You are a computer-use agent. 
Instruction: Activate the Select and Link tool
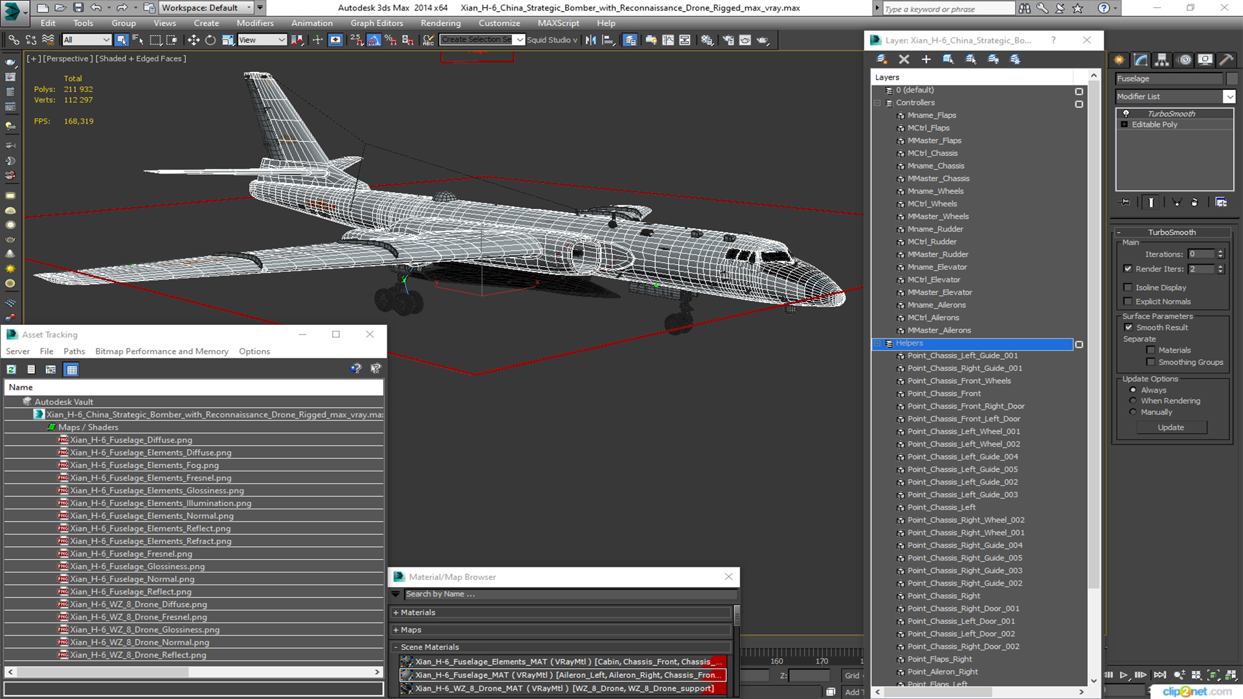(x=14, y=40)
